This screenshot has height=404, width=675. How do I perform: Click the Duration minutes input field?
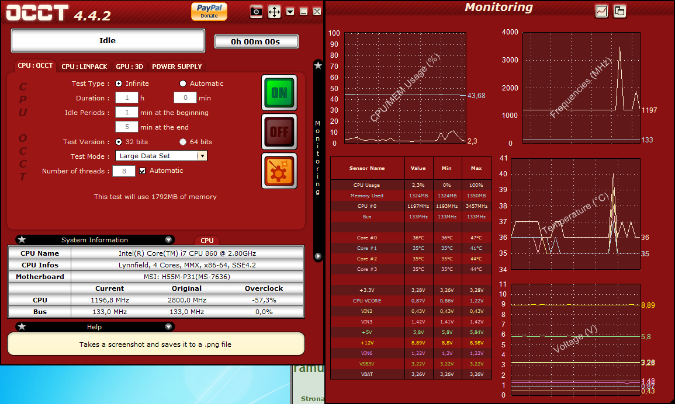185,97
